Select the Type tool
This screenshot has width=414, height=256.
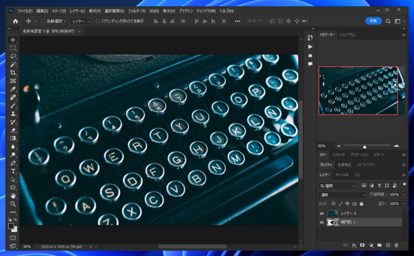pyautogui.click(x=12, y=171)
